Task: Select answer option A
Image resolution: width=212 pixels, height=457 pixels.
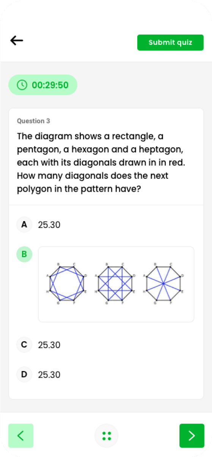Action: 24,225
